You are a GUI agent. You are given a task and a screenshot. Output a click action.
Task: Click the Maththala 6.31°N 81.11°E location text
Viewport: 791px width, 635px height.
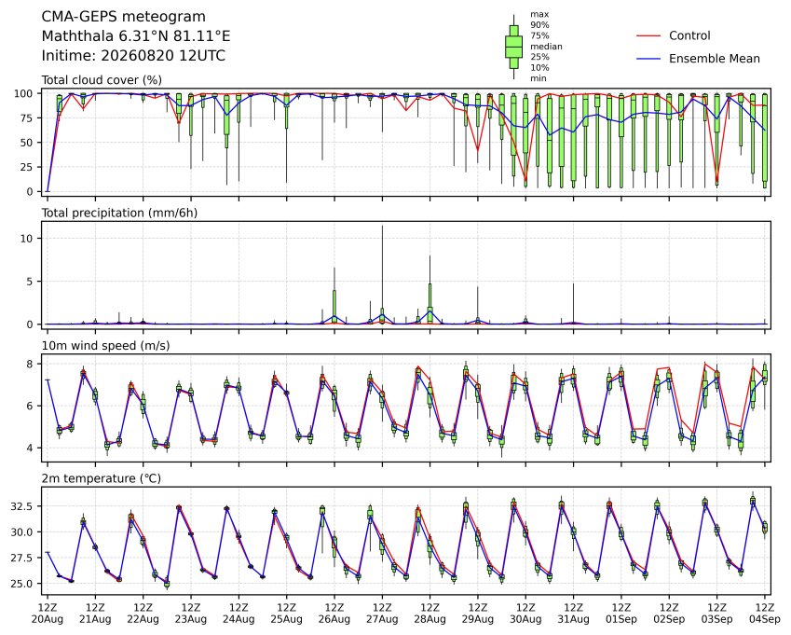pyautogui.click(x=136, y=36)
